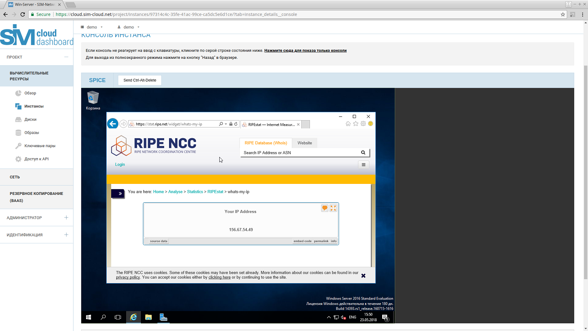Click the RIPE NCC Login link
This screenshot has width=588, height=331.
tap(120, 165)
